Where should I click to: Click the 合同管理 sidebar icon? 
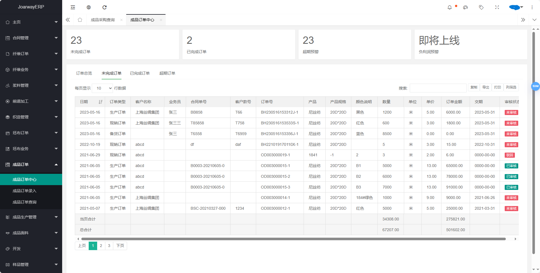pos(8,38)
